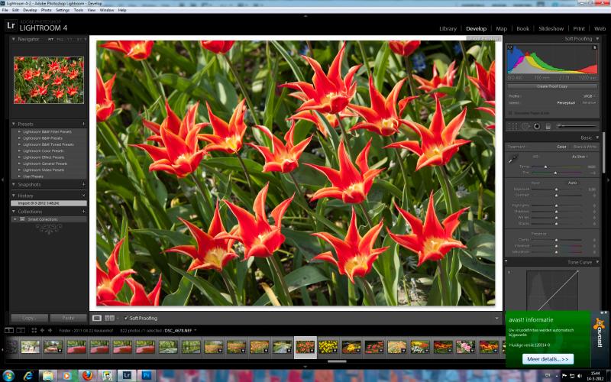Switch to the Map module
Screen dimensions: 611x382
click(x=501, y=28)
